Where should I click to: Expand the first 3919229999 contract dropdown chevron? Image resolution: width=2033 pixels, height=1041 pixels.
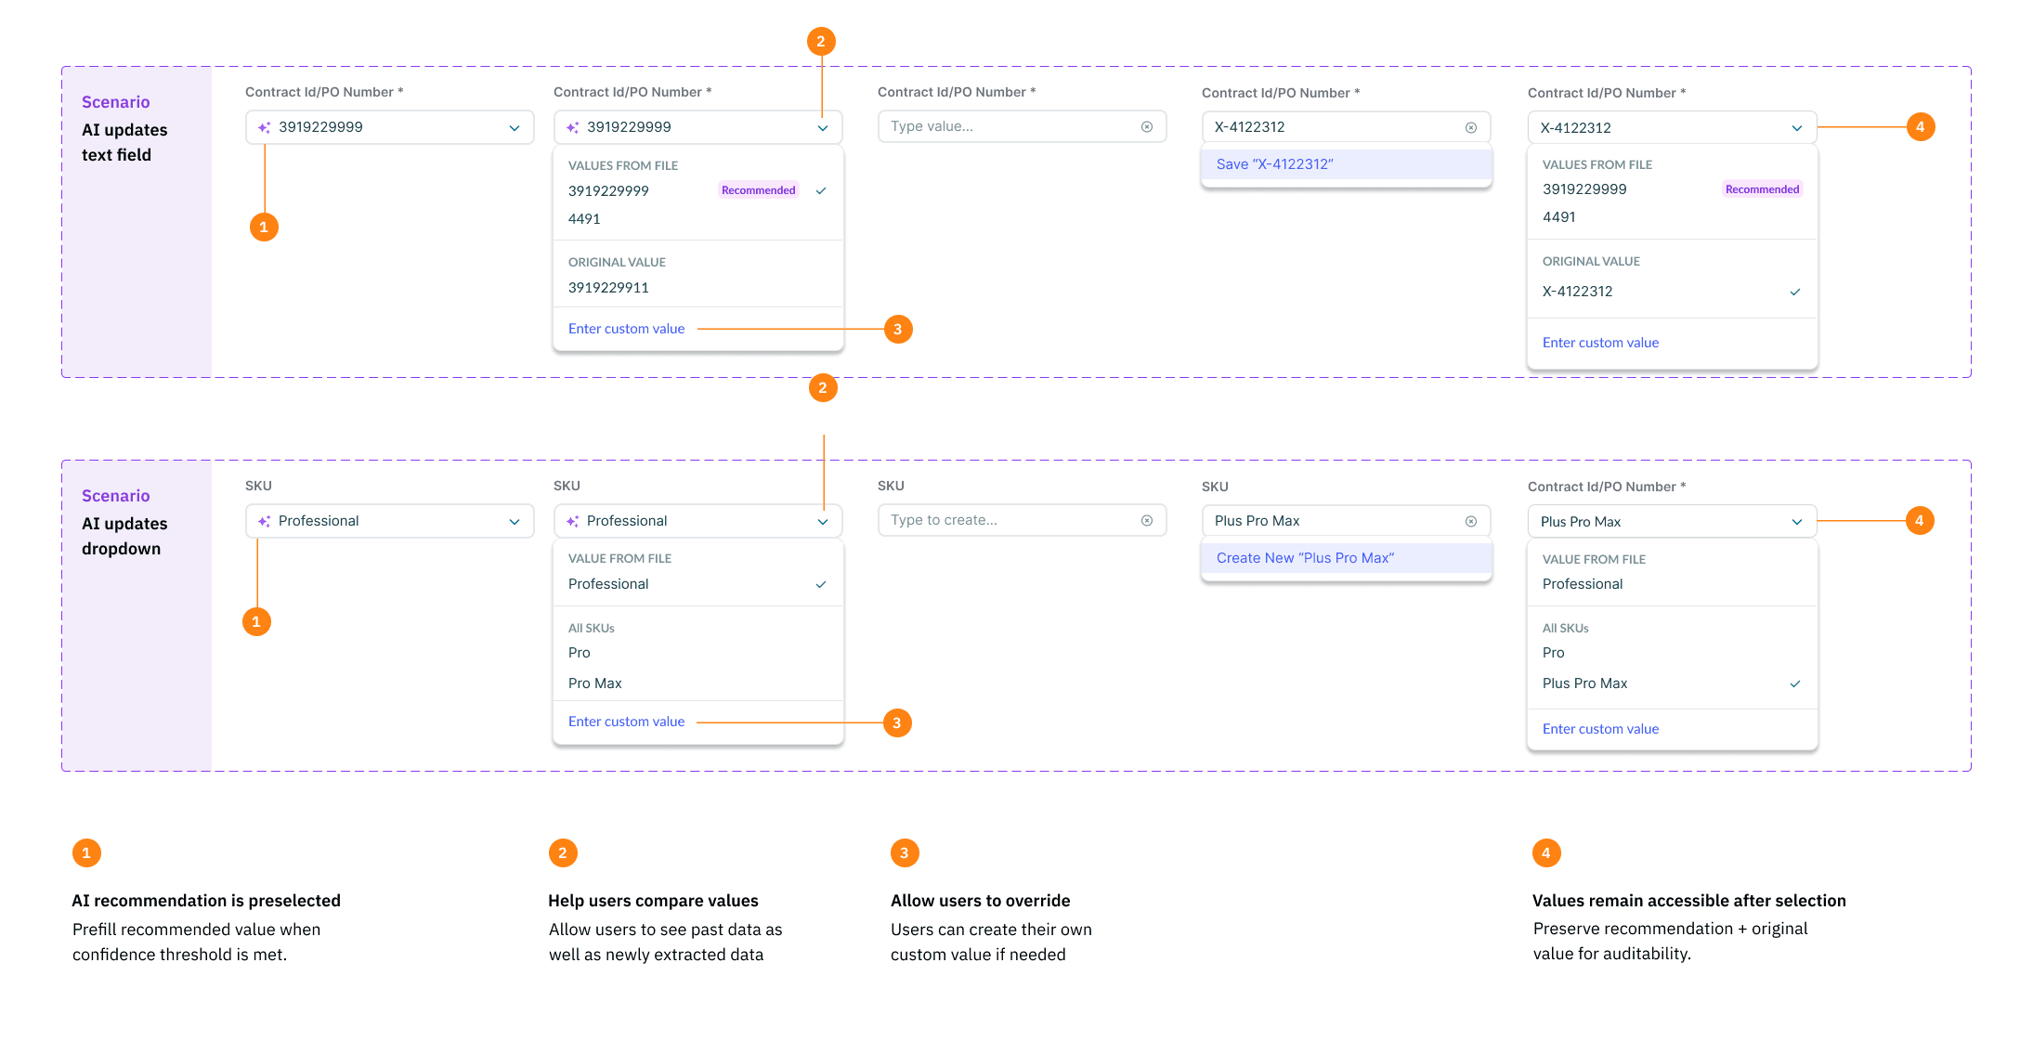[515, 127]
